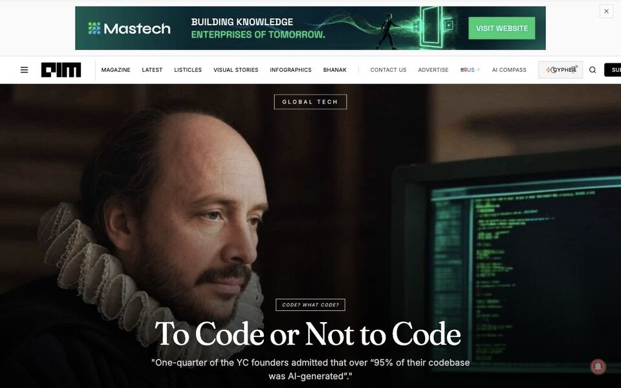Image resolution: width=621 pixels, height=388 pixels.
Task: Follow the Contact Us link
Action: coord(388,70)
